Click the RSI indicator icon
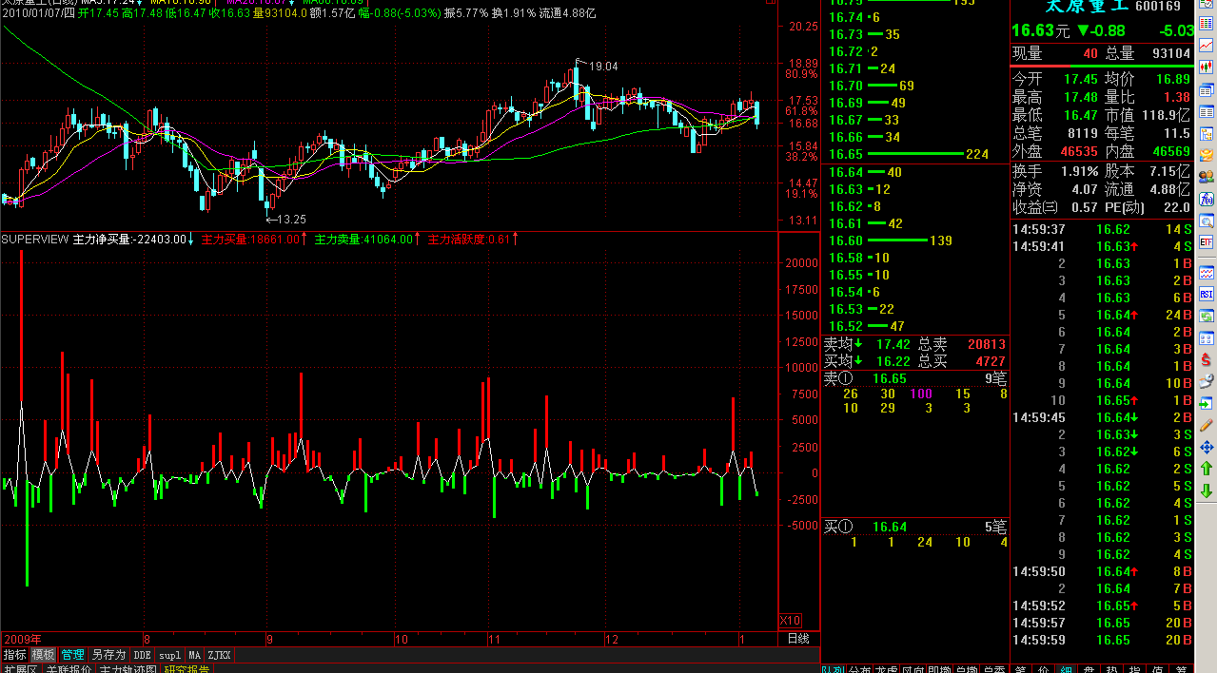The image size is (1217, 673). (1207, 295)
